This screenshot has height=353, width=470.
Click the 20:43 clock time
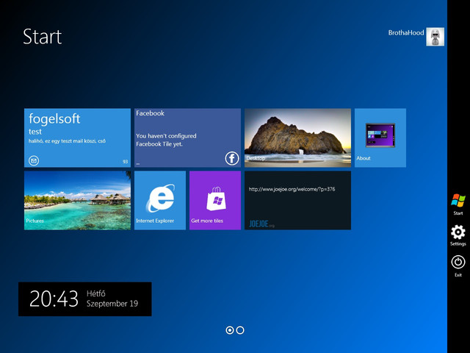pyautogui.click(x=54, y=299)
